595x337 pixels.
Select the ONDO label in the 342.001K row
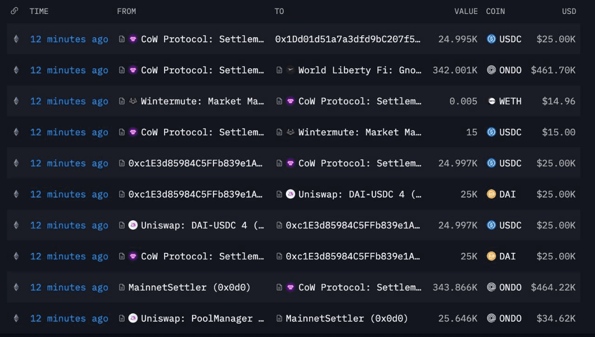510,70
